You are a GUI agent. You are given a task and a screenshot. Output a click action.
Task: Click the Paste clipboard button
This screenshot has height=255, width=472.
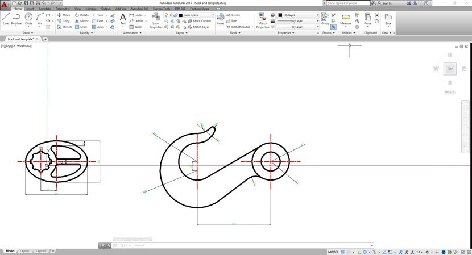point(367,19)
